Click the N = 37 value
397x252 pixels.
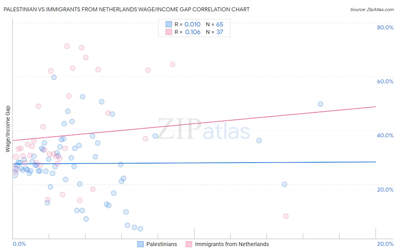click(215, 32)
